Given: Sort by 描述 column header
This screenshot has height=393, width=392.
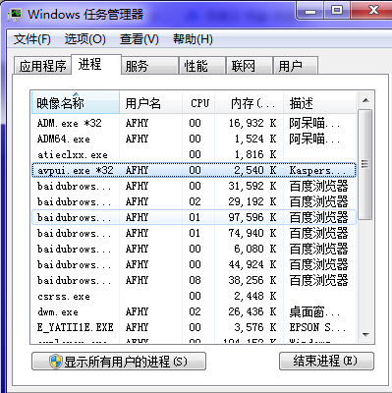Looking at the screenshot, I should 319,103.
